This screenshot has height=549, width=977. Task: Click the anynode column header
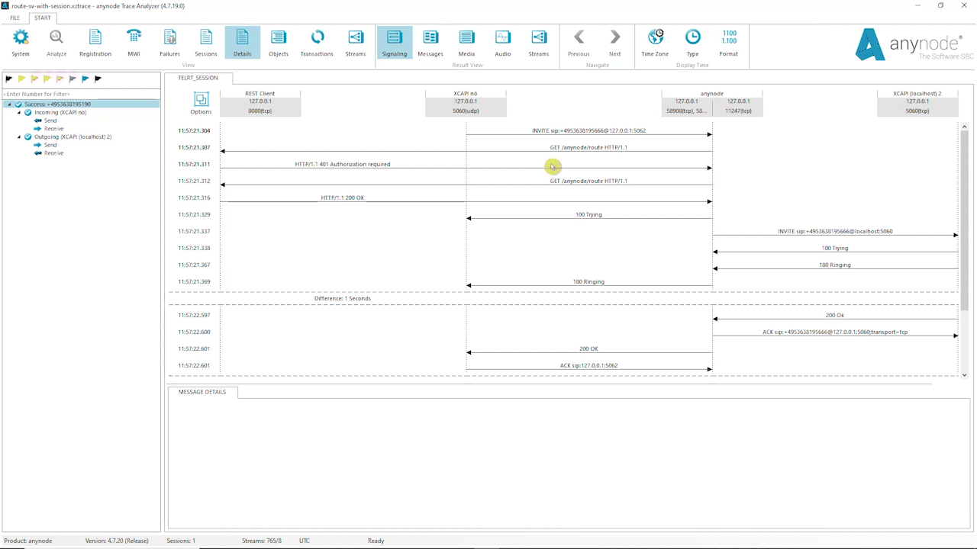click(x=712, y=103)
